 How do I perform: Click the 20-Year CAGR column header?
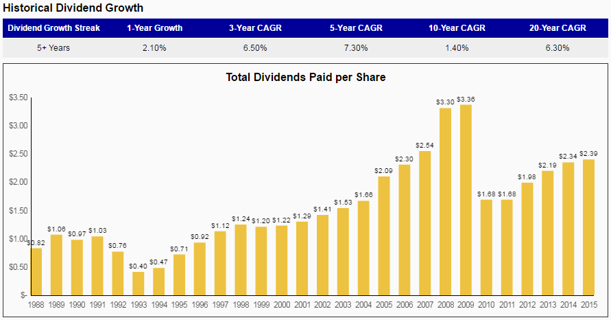(x=558, y=28)
